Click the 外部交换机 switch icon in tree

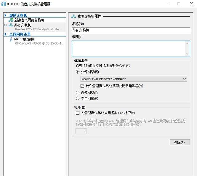pyautogui.click(x=11, y=25)
